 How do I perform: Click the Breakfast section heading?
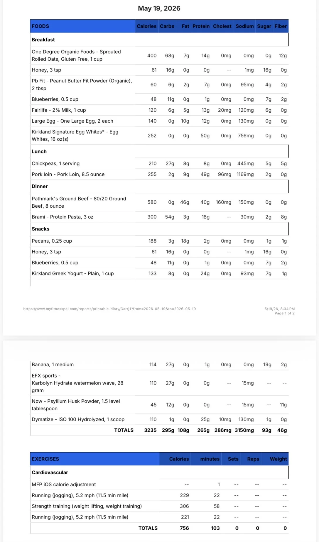click(x=43, y=40)
